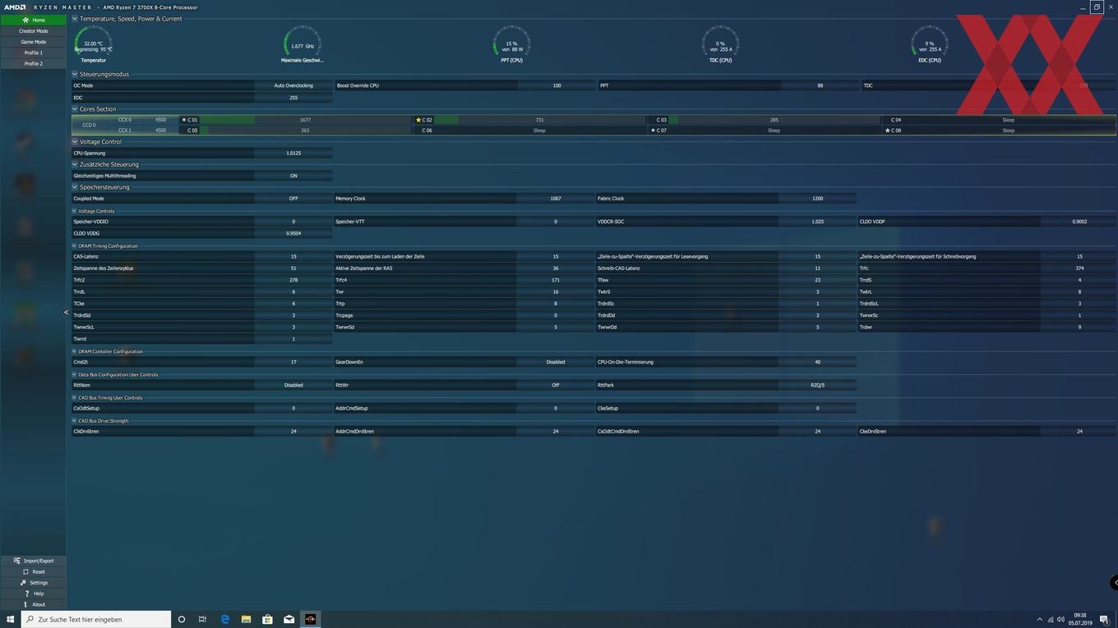
Task: Click the RttWr Off value
Action: pyautogui.click(x=556, y=385)
